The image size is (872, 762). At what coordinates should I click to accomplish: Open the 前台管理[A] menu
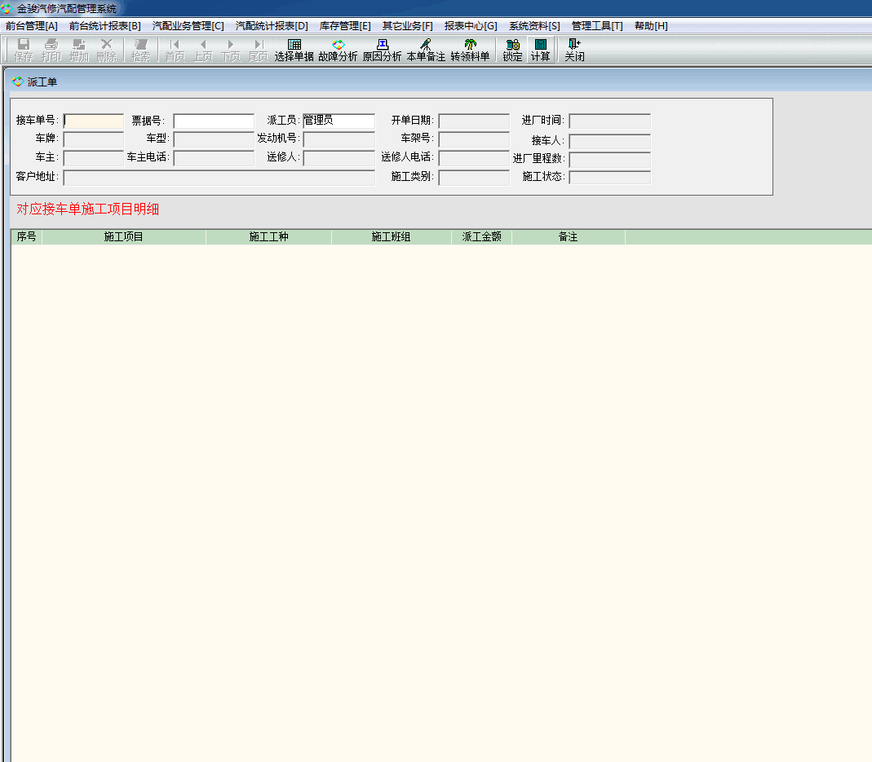[32, 26]
